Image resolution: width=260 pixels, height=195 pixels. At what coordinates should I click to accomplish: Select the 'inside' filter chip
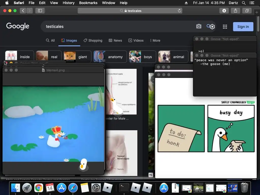click(19, 57)
